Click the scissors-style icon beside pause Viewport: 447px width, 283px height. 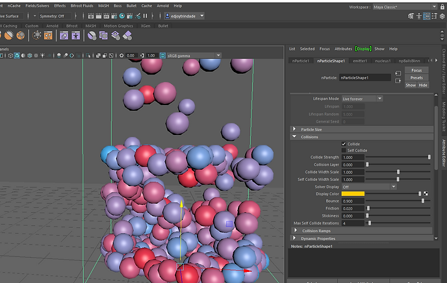[x=138, y=16]
